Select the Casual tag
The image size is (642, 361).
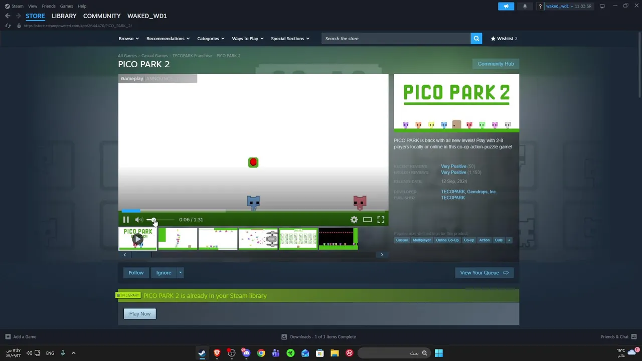(x=402, y=240)
